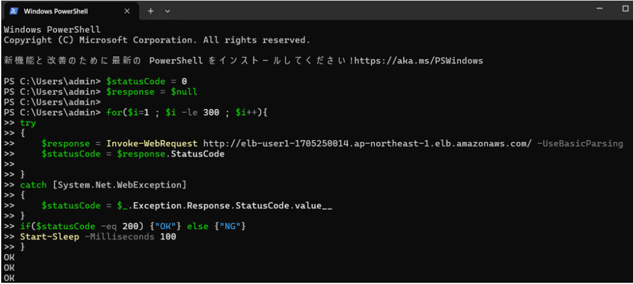Screen dimensions: 633x284
Task: Click the PowerShell icon in the tab
Action: tap(13, 11)
